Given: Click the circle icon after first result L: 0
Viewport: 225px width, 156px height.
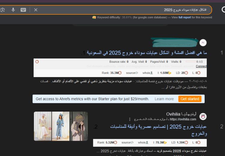Looking at the screenshot, I should point(199,73).
